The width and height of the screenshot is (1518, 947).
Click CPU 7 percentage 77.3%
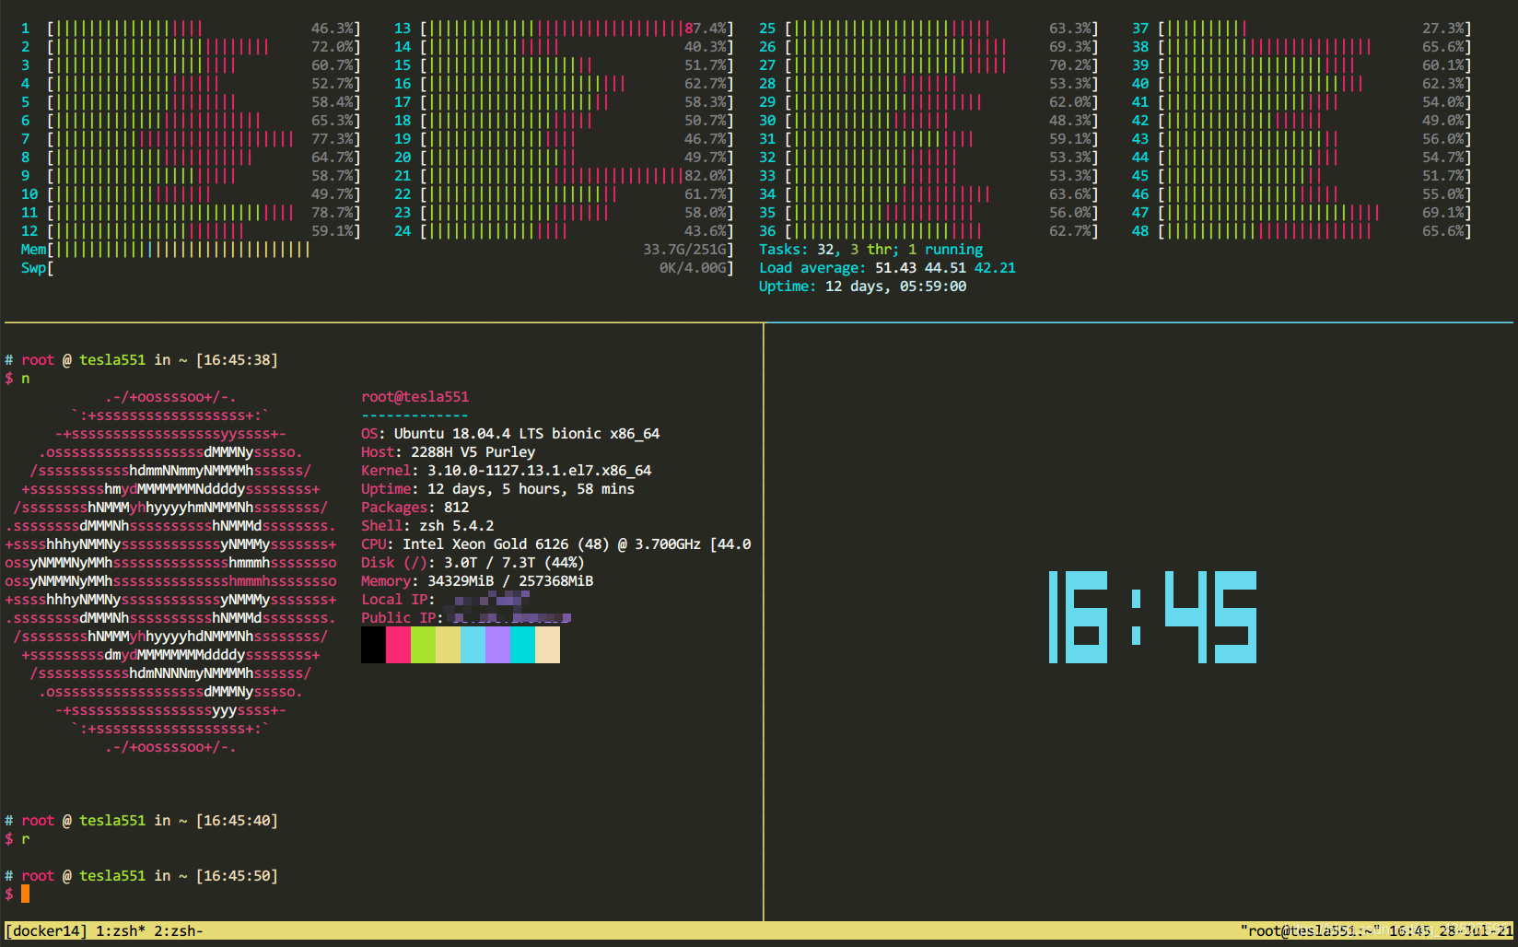[333, 139]
